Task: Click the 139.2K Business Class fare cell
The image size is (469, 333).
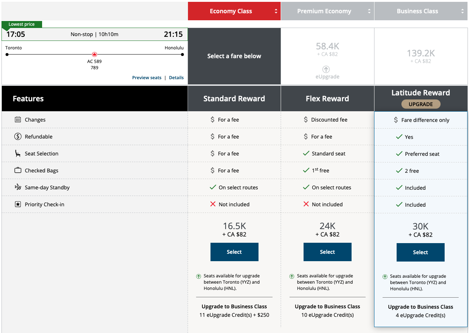Action: [421, 56]
